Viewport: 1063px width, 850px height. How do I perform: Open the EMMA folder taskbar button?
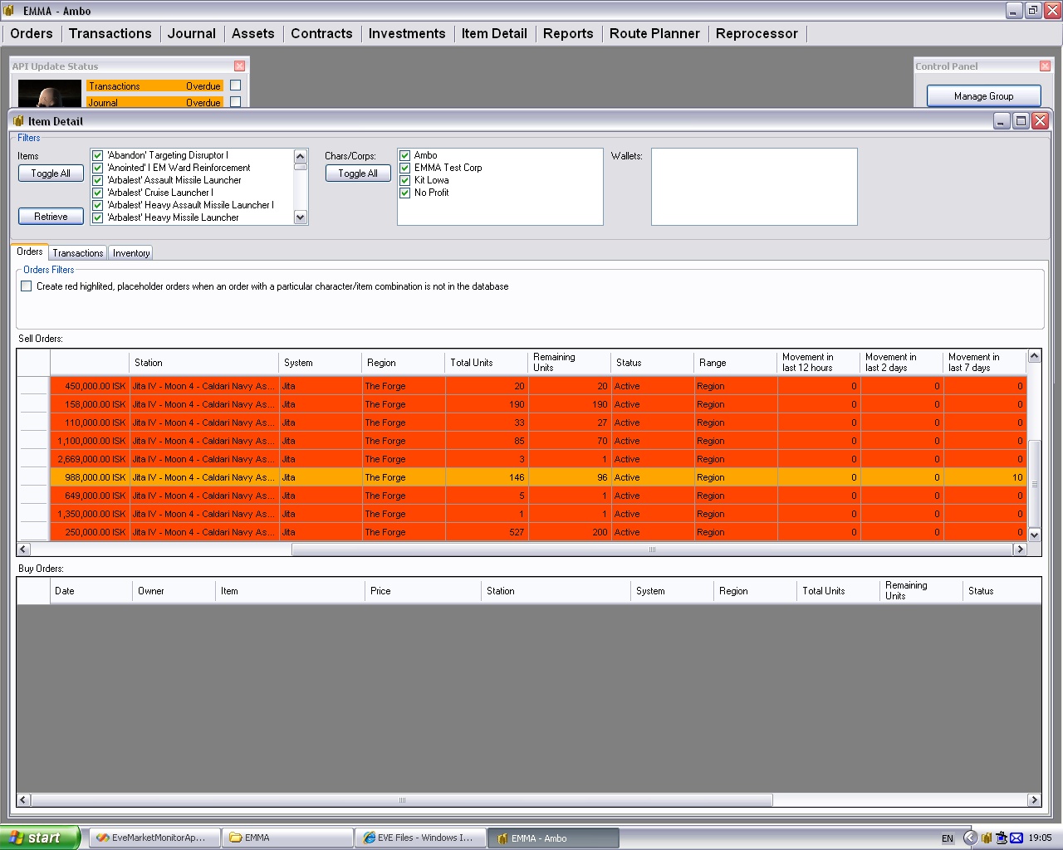pyautogui.click(x=287, y=838)
